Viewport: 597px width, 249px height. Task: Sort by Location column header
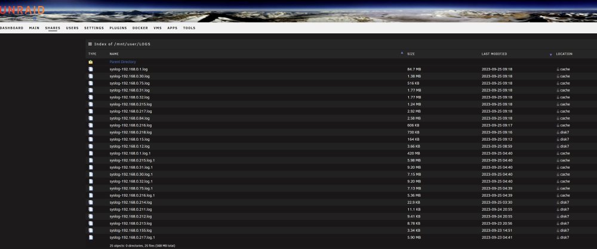click(x=564, y=54)
